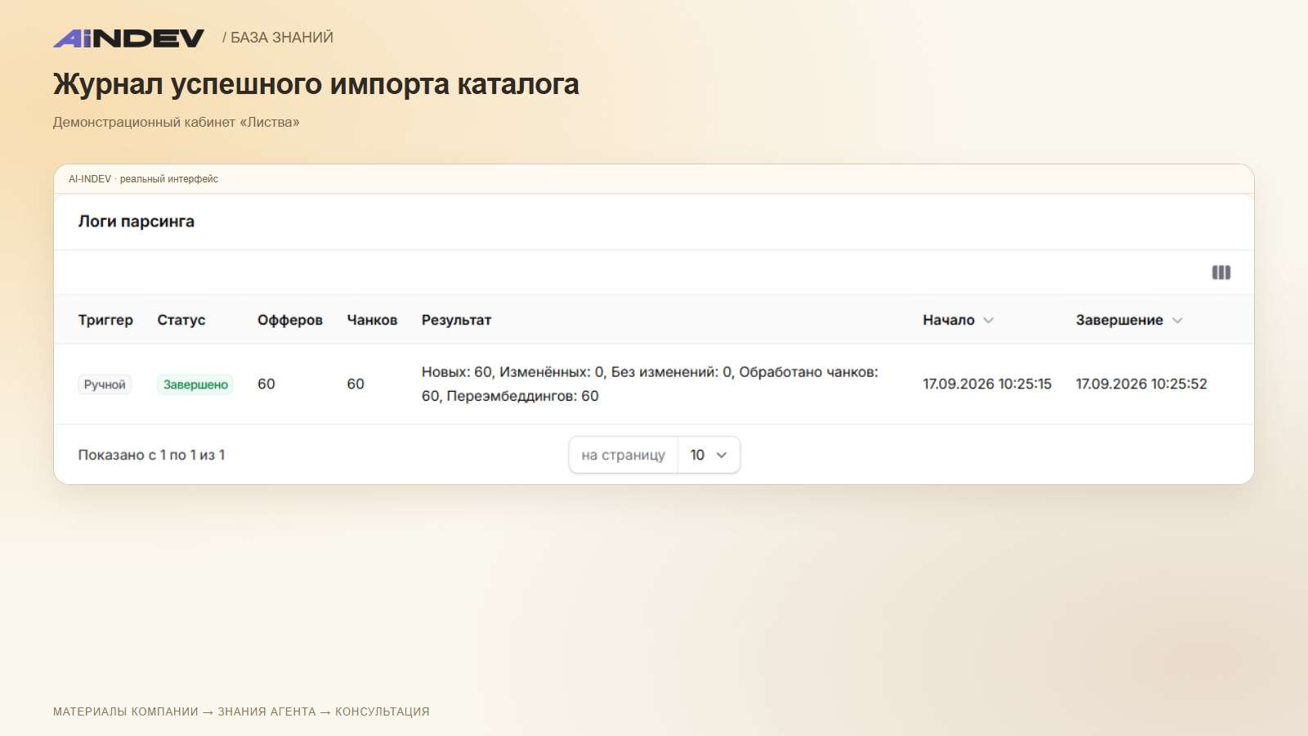This screenshot has height=736, width=1308.
Task: Click the Показано с 1 по 1 из 1 text
Action: click(151, 455)
